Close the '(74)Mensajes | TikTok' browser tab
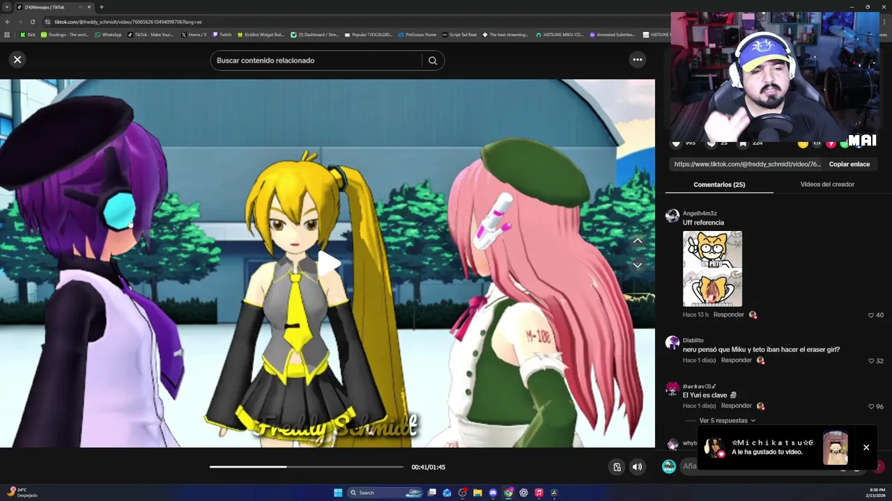This screenshot has width=892, height=501. tap(89, 7)
